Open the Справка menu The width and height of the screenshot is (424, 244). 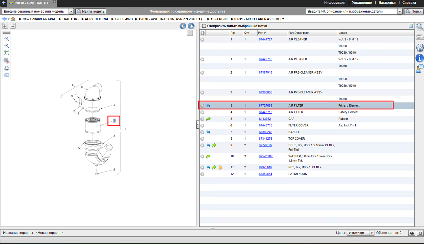[x=409, y=3]
